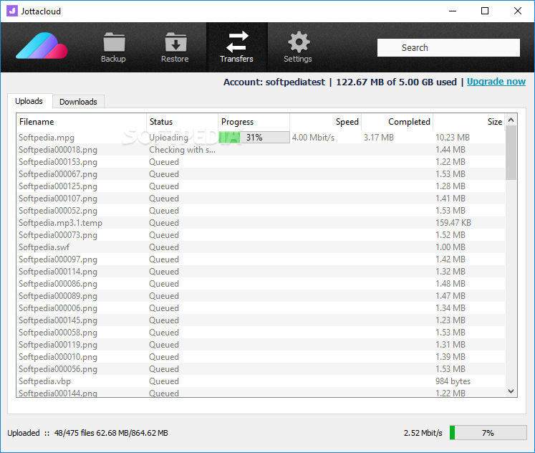Click the 1.00 MB size value
Image resolution: width=535 pixels, height=453 pixels.
coord(450,247)
